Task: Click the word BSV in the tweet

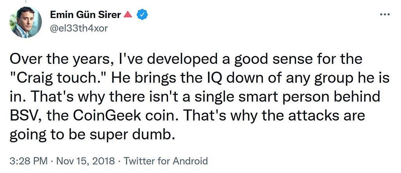Action: click(24, 116)
